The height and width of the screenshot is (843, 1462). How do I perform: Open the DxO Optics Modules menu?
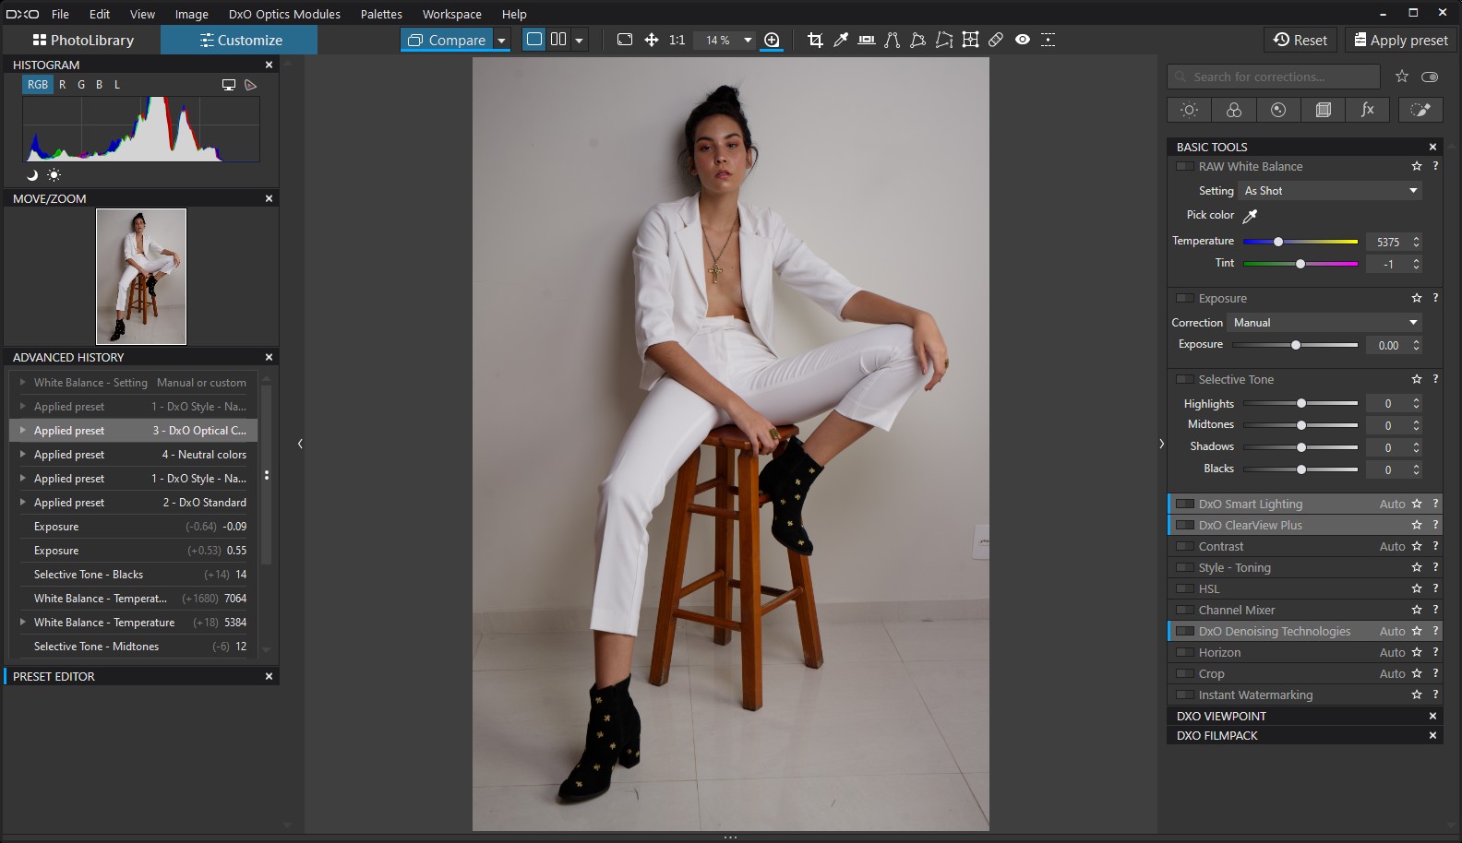[284, 14]
